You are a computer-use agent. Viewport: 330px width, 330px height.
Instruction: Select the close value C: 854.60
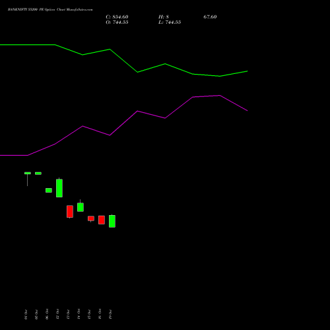pos(117,17)
